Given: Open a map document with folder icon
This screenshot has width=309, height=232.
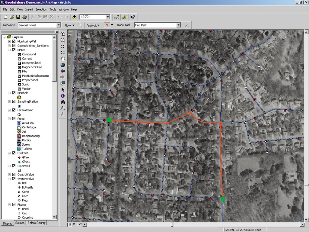Looking at the screenshot, I should point(12,17).
